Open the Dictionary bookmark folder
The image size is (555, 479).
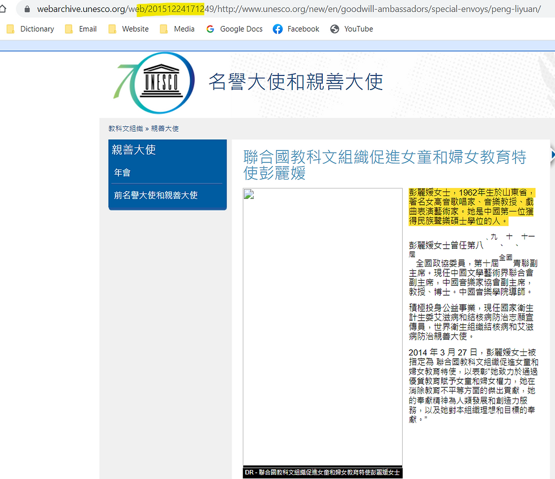click(x=31, y=29)
